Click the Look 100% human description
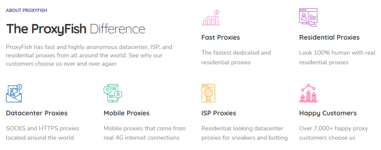 (x=337, y=58)
